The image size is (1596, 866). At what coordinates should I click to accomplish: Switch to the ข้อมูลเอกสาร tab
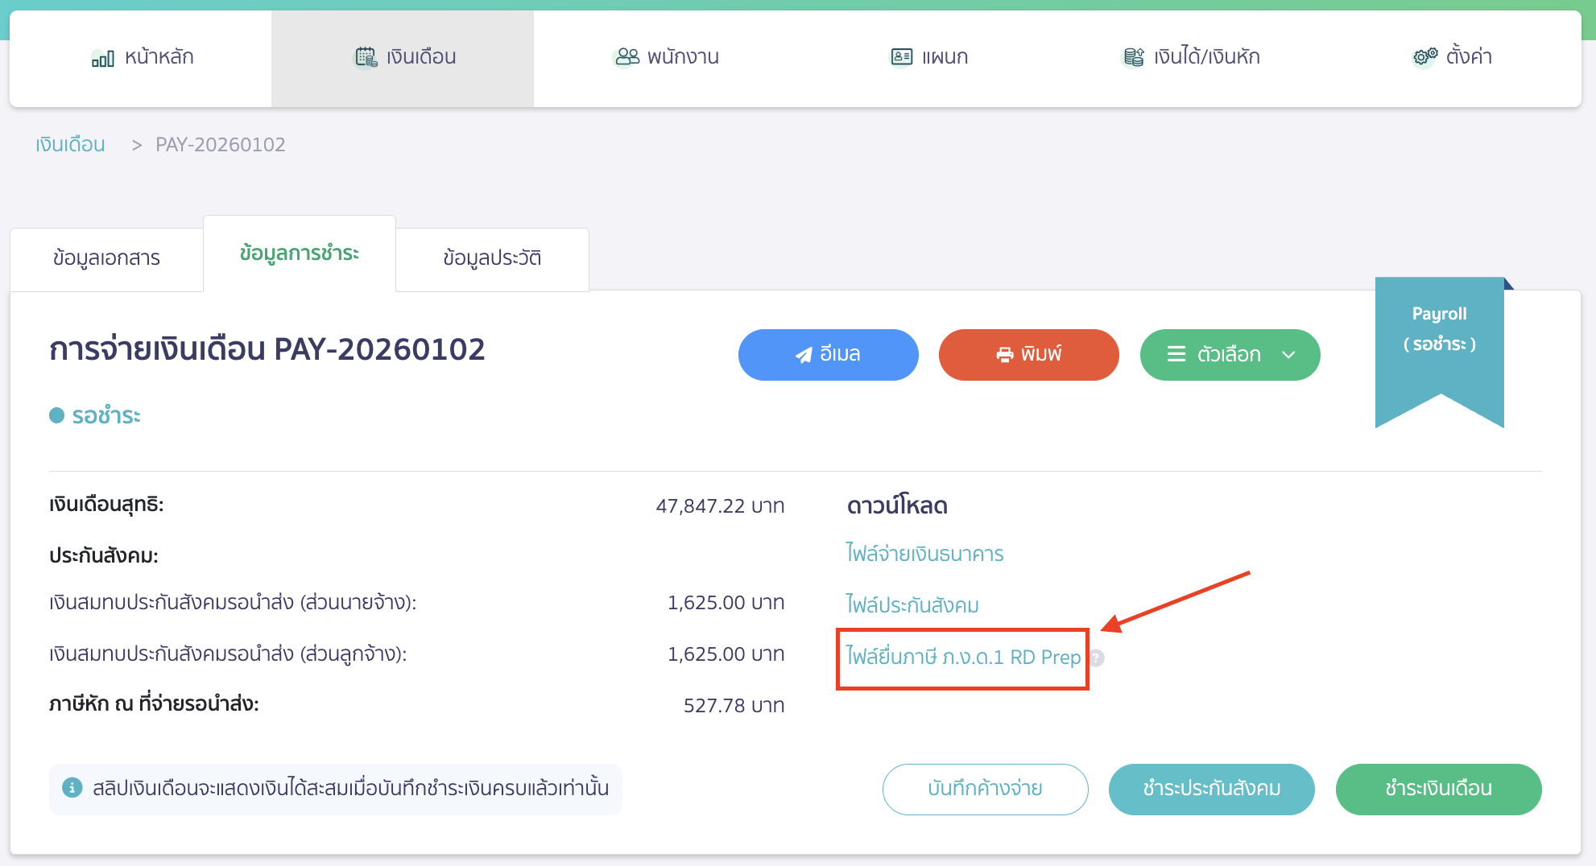(x=106, y=258)
